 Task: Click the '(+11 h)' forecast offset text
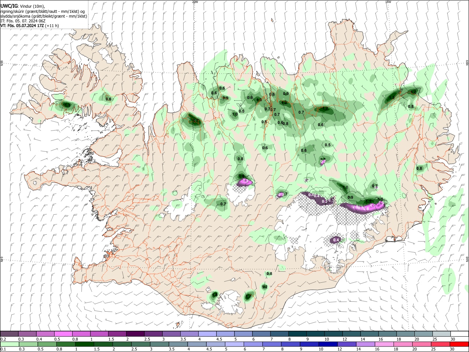52,26
